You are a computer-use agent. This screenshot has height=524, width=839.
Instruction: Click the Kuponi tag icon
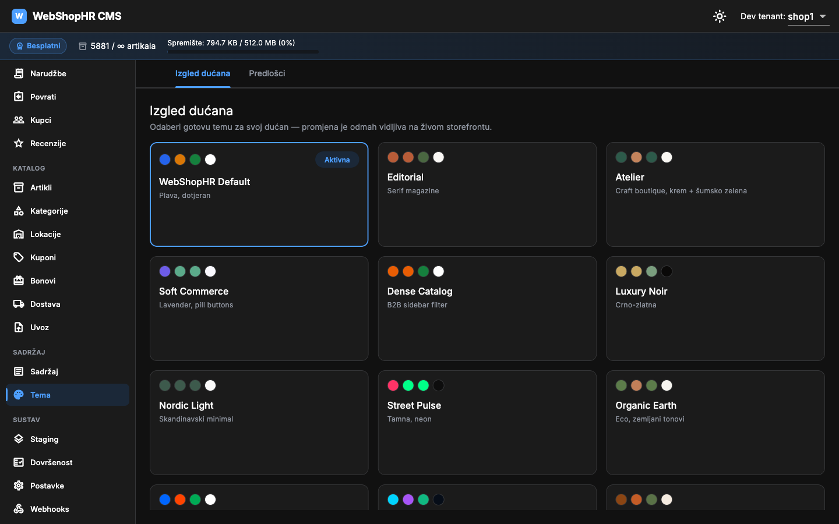coord(19,257)
